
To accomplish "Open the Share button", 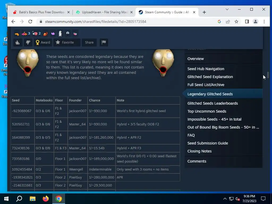I will 89,42.
